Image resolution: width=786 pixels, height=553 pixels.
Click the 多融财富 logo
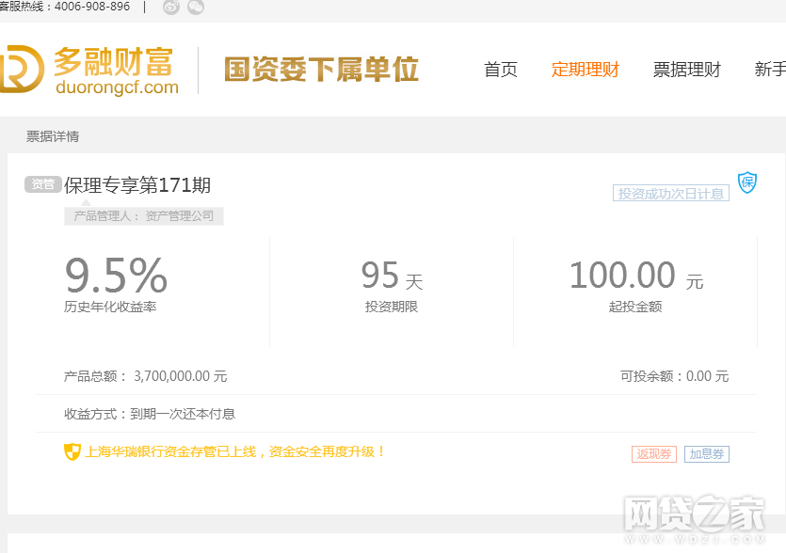(x=89, y=71)
